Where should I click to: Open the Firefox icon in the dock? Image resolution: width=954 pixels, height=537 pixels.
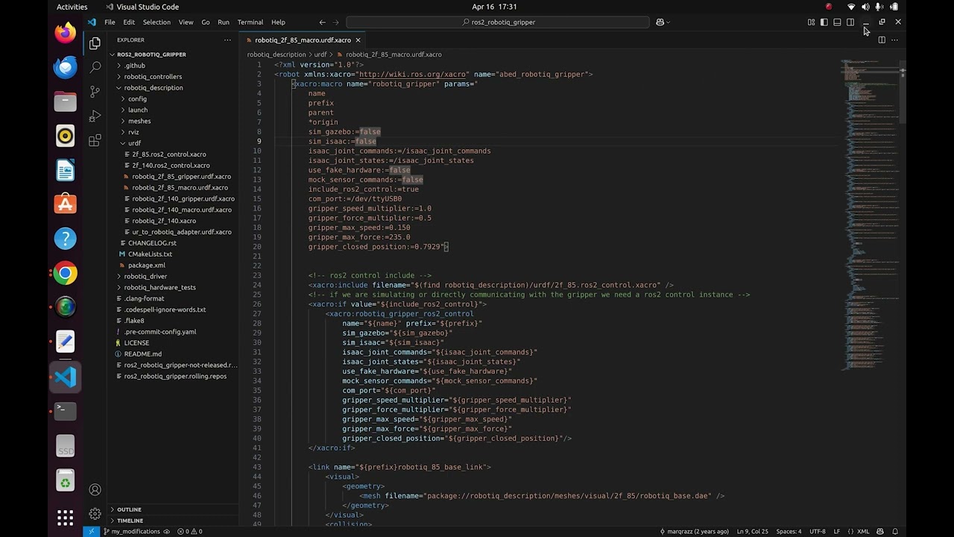pyautogui.click(x=65, y=33)
